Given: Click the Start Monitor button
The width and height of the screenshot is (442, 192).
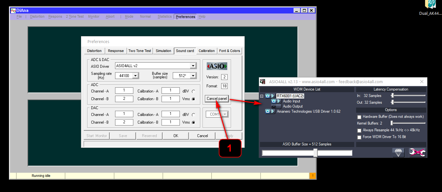Looking at the screenshot, I should pos(97,136).
